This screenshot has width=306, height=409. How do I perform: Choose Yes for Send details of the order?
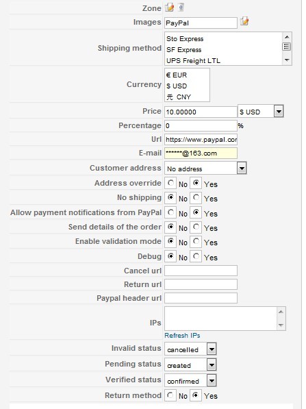196,227
